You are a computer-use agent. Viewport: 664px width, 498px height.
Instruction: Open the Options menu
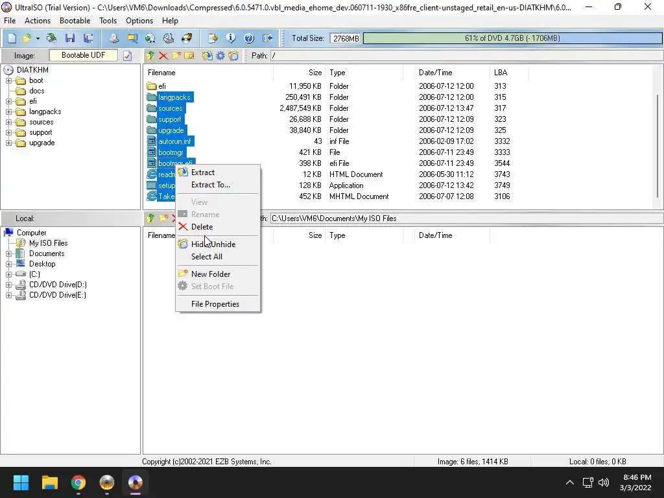pyautogui.click(x=139, y=21)
